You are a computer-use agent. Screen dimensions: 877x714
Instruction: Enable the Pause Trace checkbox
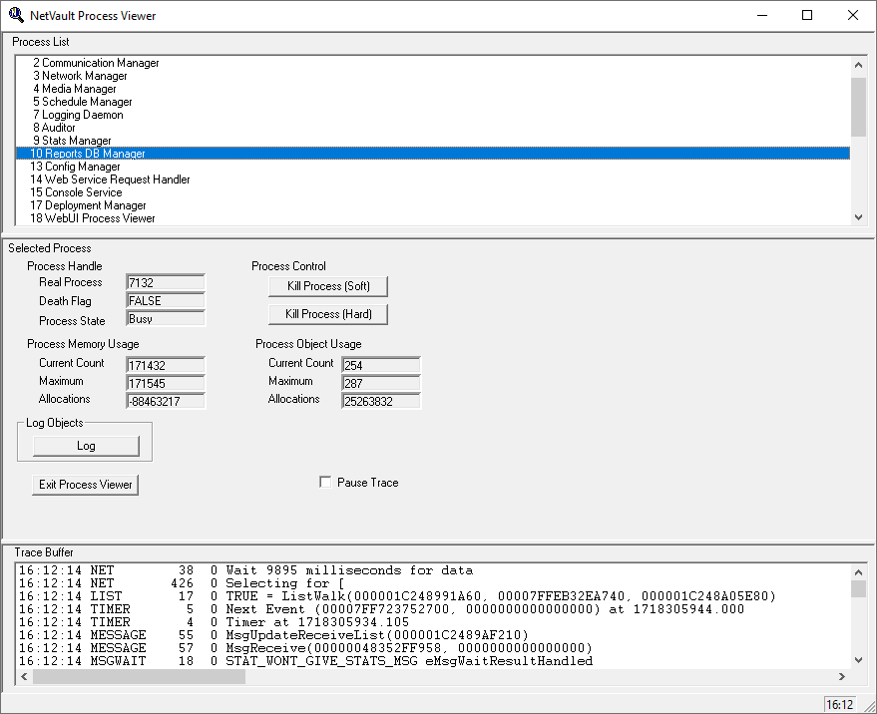click(325, 482)
